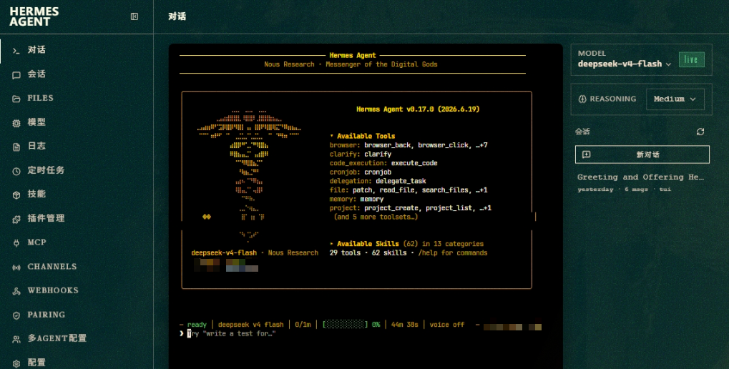Click the terminal prompt icon beside 对话
729x369 pixels.
[x=16, y=50]
